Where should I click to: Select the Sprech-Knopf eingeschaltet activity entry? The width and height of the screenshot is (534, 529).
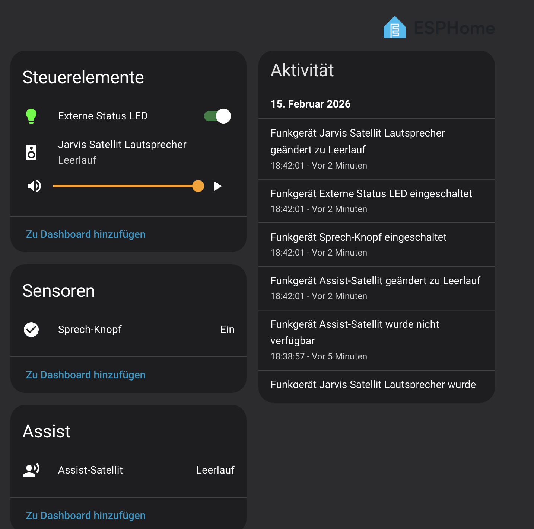pyautogui.click(x=358, y=237)
